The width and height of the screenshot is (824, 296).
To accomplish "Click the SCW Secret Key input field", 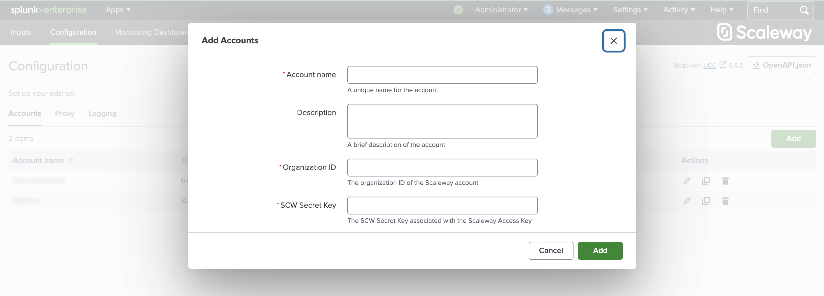I will click(x=442, y=205).
